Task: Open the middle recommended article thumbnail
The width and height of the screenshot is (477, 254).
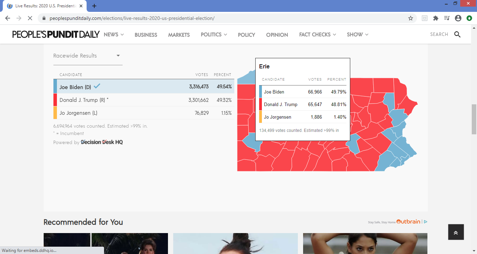Action: point(235,244)
